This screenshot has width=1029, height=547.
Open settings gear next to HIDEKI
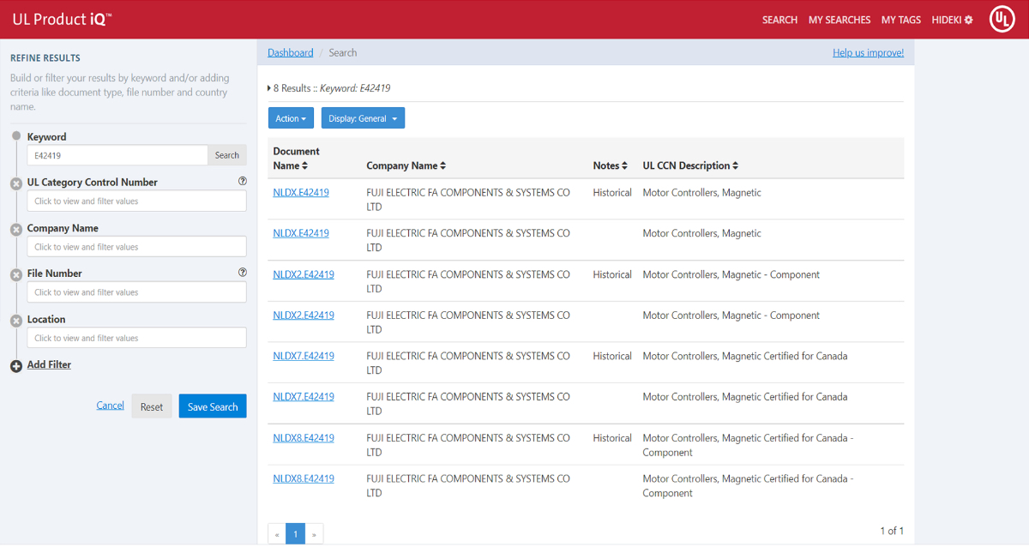[x=969, y=20]
